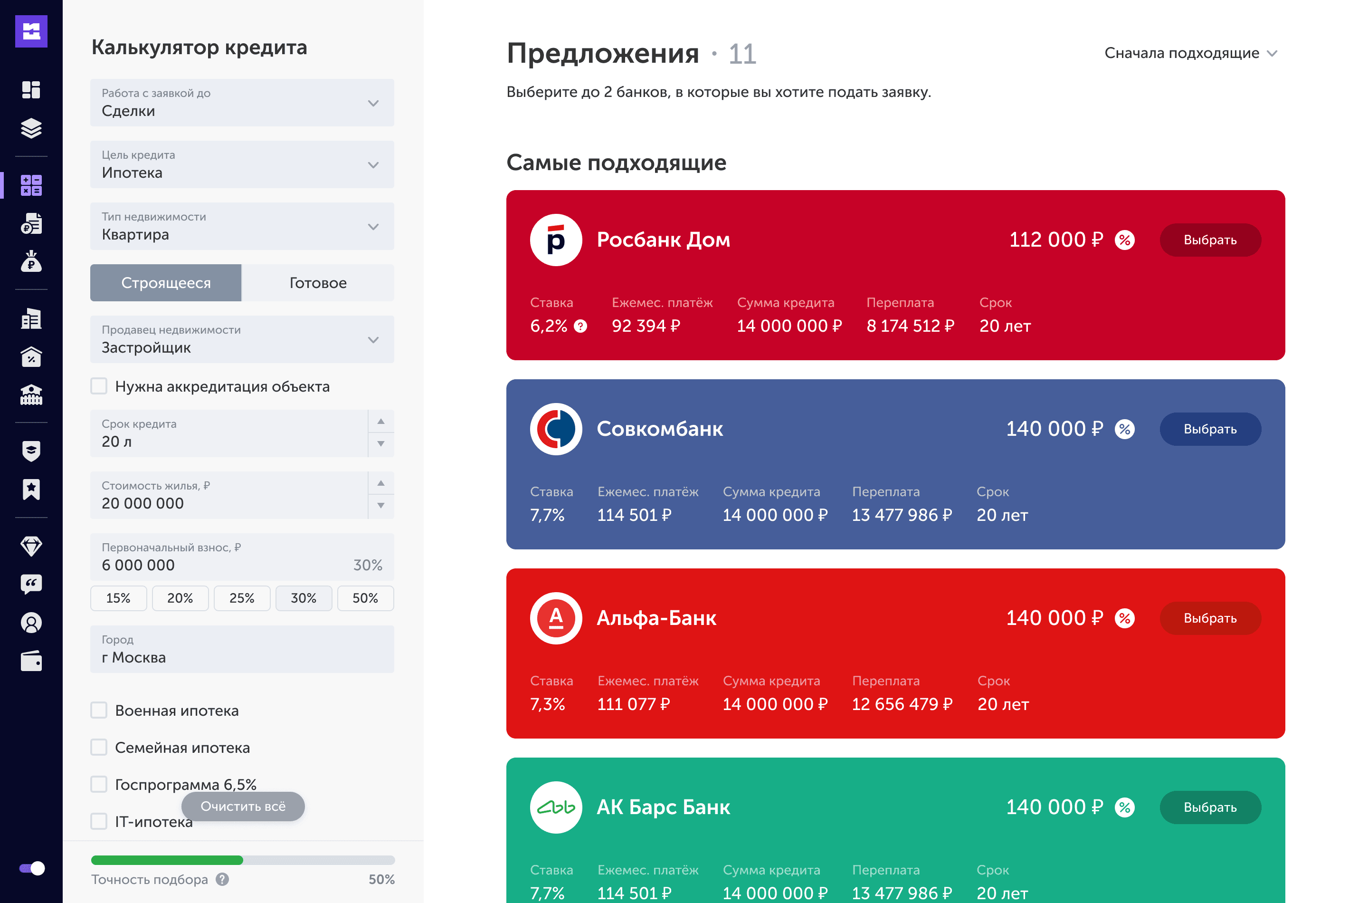Open the bank building icon in sidebar
The height and width of the screenshot is (903, 1368).
pos(31,394)
